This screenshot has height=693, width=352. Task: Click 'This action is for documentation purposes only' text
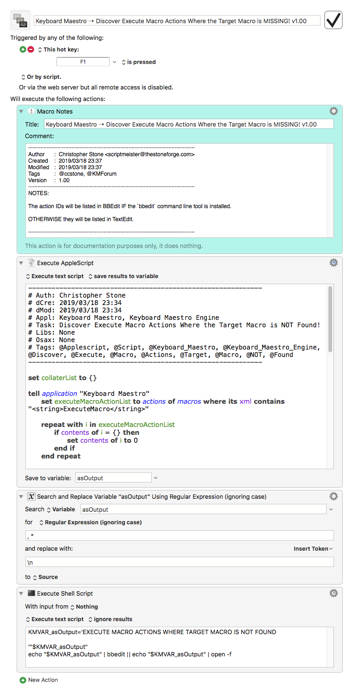114,246
